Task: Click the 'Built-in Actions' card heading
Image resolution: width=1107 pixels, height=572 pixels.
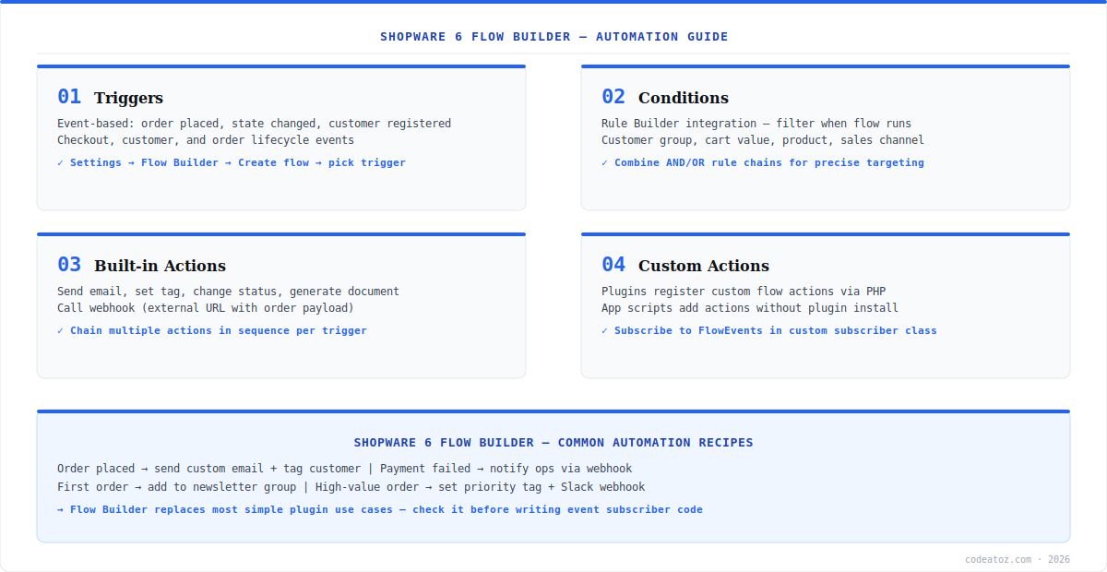Action: tap(160, 266)
